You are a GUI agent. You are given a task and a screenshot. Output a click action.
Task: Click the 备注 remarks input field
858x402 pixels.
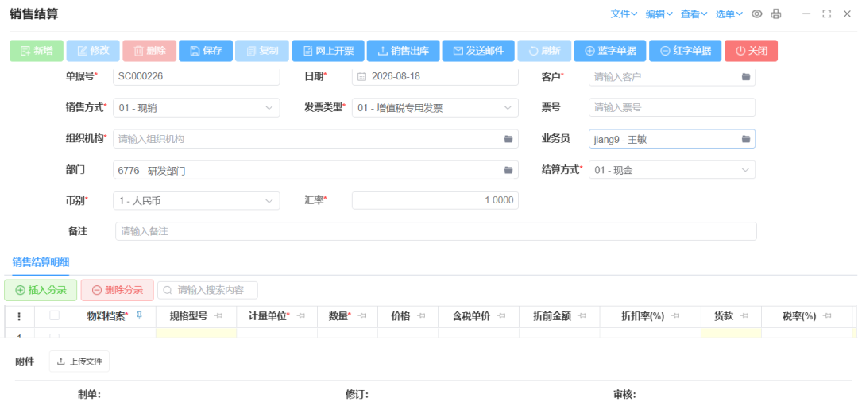point(436,231)
